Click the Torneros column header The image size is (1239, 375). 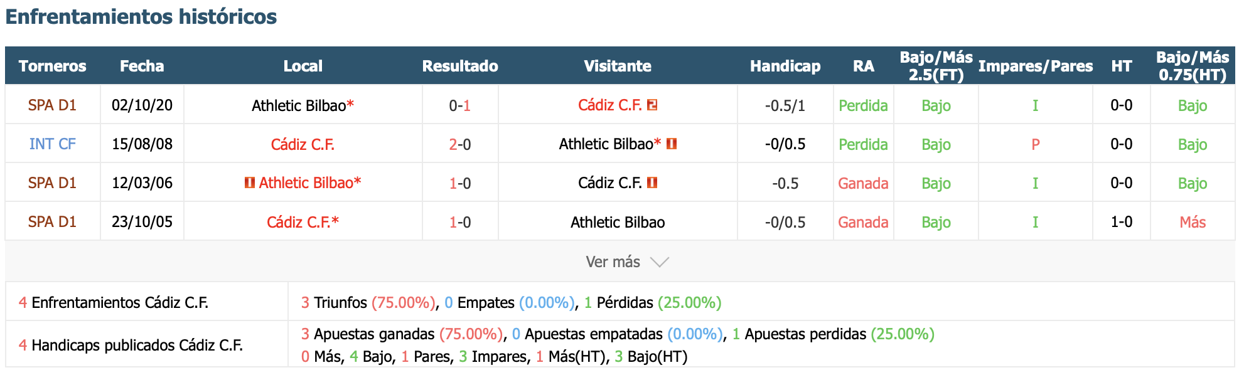(x=52, y=66)
